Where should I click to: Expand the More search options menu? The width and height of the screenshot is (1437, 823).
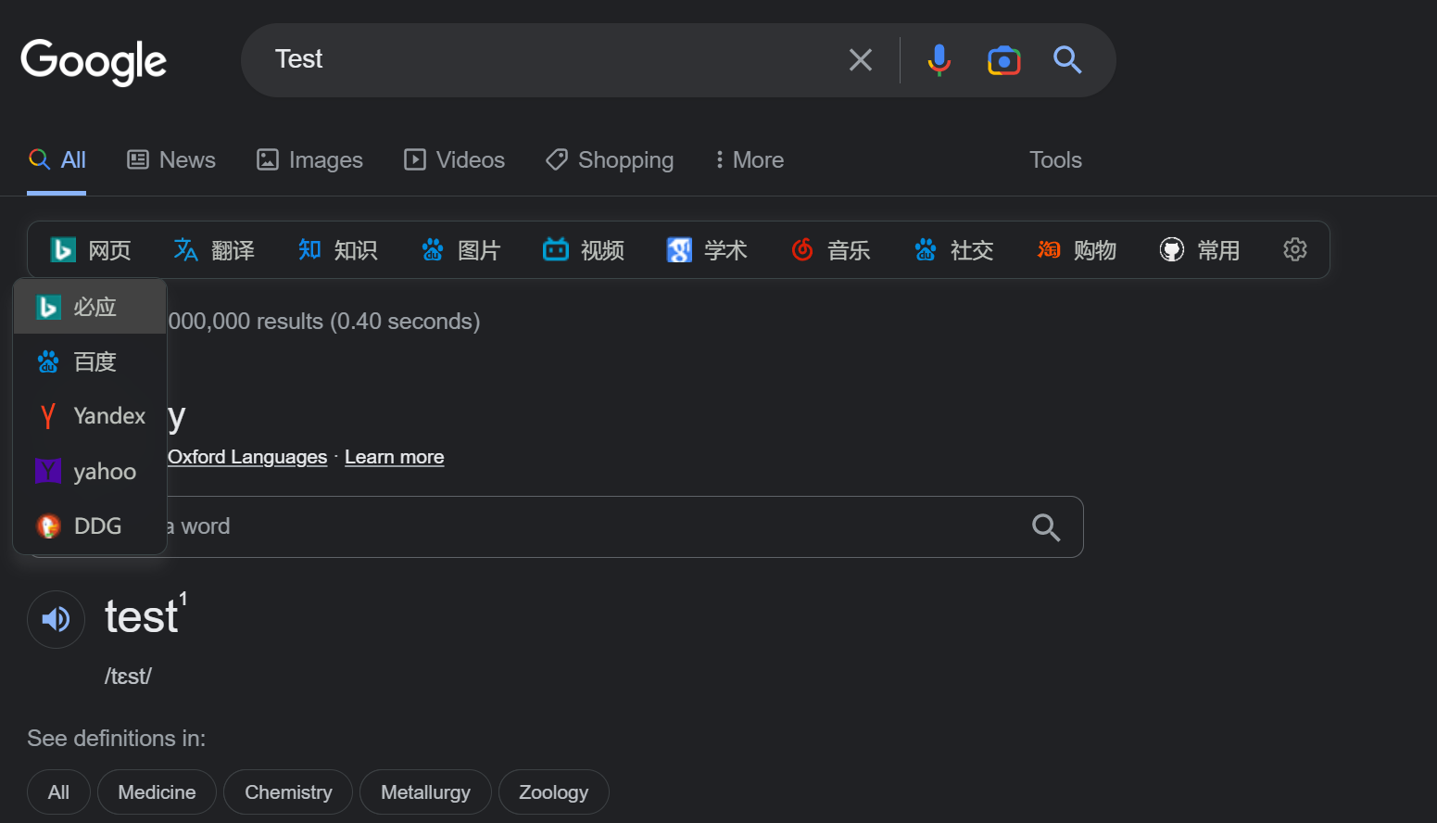pos(750,160)
